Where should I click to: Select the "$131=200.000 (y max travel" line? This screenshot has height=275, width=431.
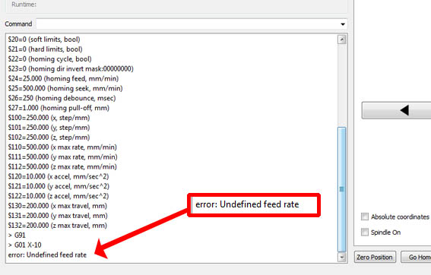click(58, 216)
